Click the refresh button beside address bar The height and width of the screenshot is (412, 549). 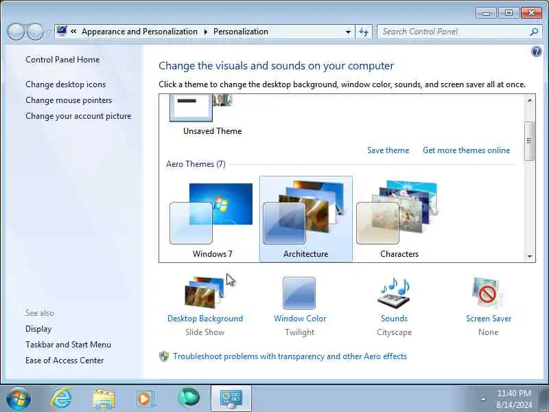[364, 32]
